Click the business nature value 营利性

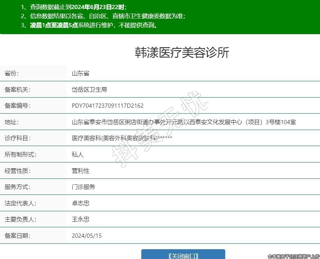(80, 171)
